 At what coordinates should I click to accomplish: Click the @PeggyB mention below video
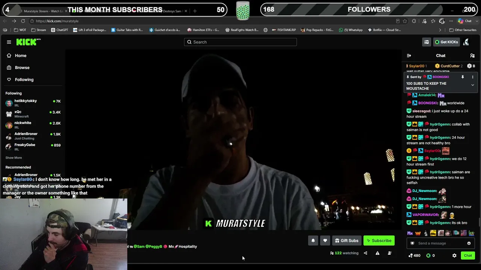(x=154, y=247)
